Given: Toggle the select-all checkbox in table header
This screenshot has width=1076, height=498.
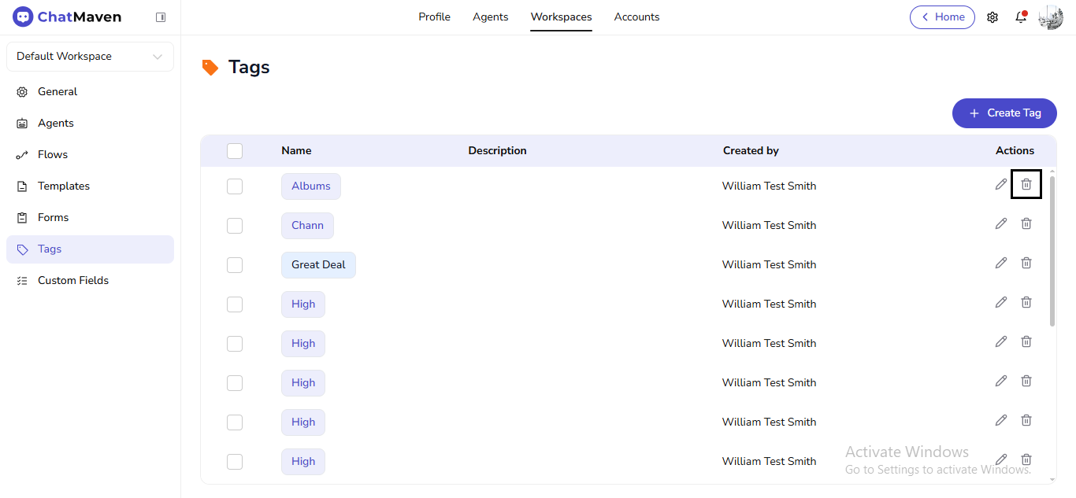Looking at the screenshot, I should point(235,151).
